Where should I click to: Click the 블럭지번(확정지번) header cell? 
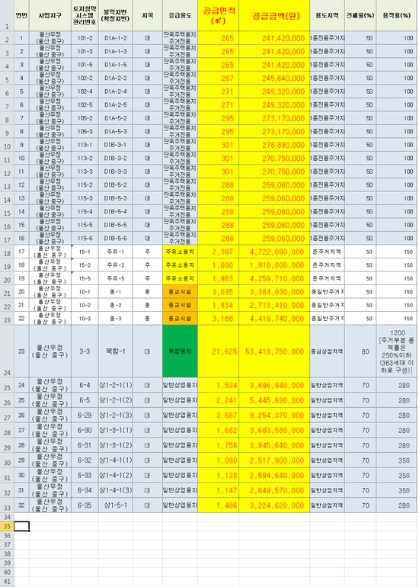116,15
